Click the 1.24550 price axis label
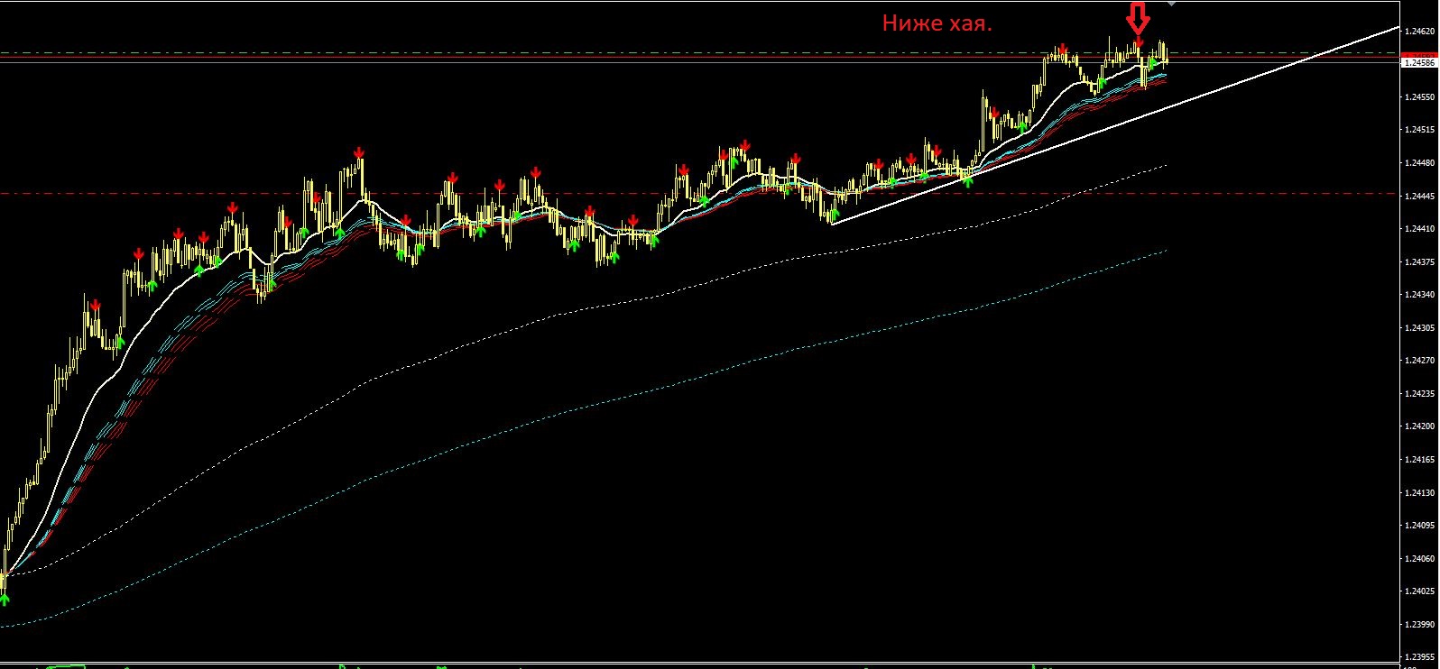This screenshot has height=669, width=1440. click(1419, 96)
